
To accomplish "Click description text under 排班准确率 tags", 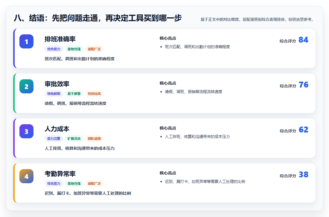I will coord(80,59).
